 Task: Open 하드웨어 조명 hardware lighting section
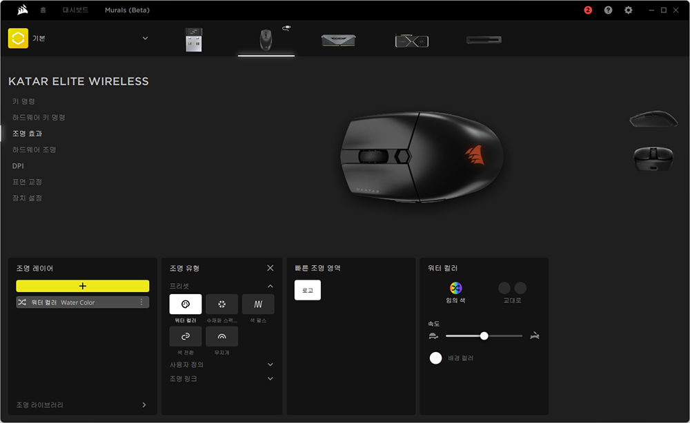coord(34,149)
